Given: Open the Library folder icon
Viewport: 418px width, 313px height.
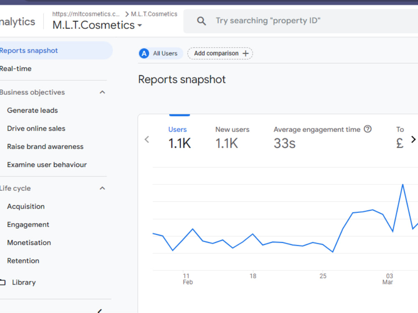Looking at the screenshot, I should pyautogui.click(x=3, y=282).
